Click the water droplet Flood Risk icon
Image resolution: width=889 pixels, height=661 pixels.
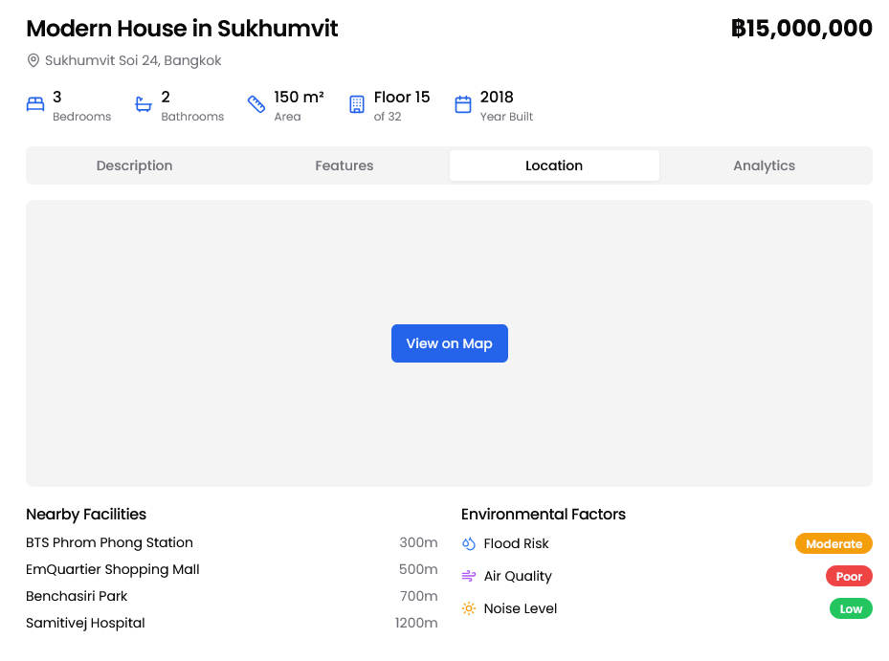(469, 544)
